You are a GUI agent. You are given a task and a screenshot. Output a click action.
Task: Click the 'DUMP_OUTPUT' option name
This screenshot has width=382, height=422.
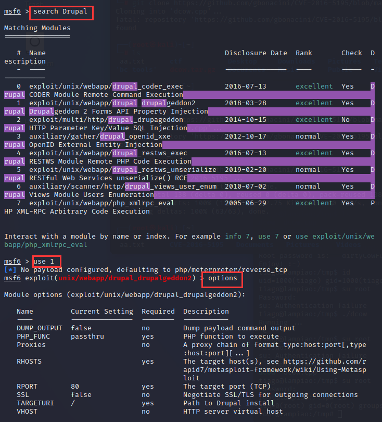pos(40,328)
